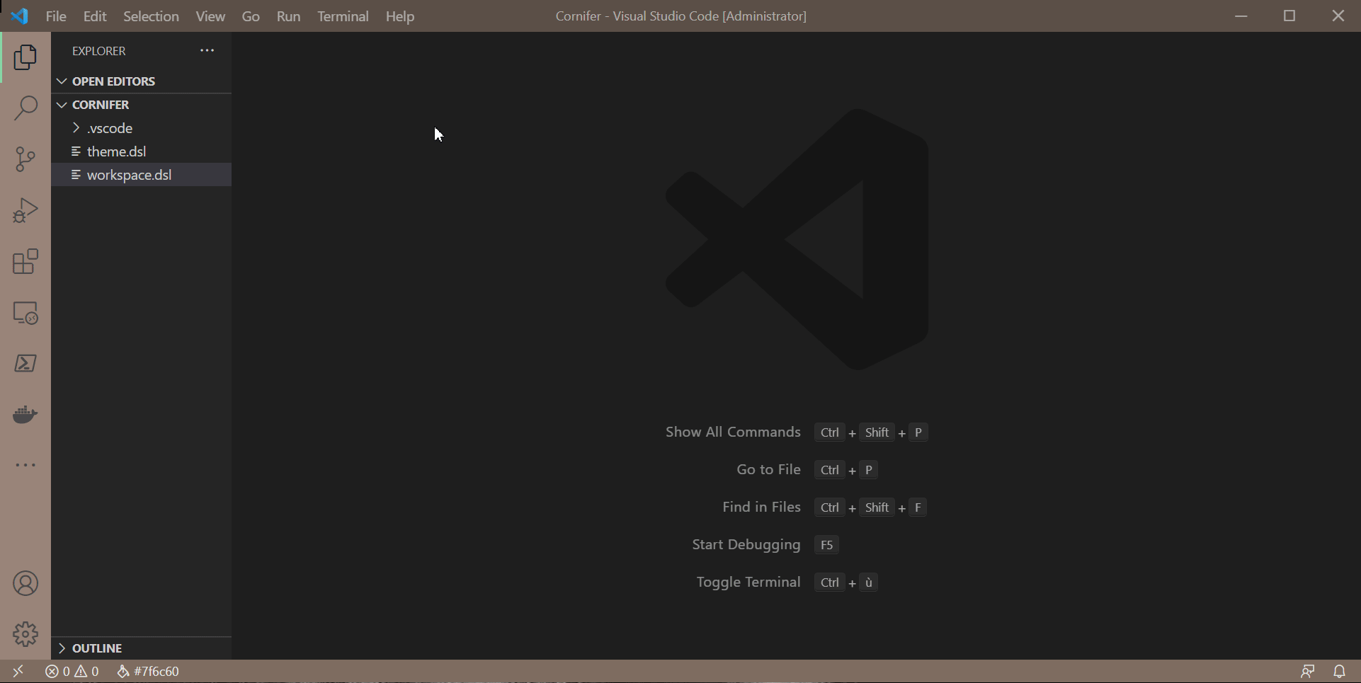Viewport: 1361px width, 683px height.
Task: Open the File menu
Action: click(x=56, y=16)
